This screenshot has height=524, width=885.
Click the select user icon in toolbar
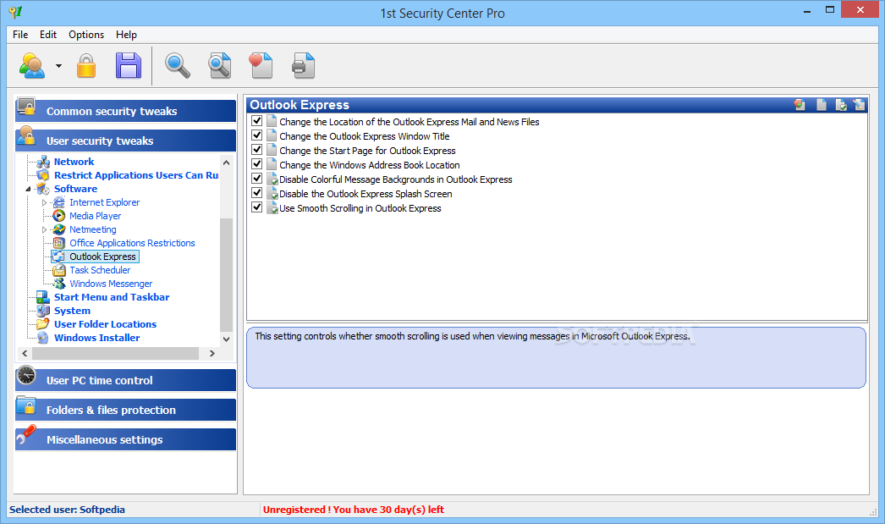click(x=32, y=65)
